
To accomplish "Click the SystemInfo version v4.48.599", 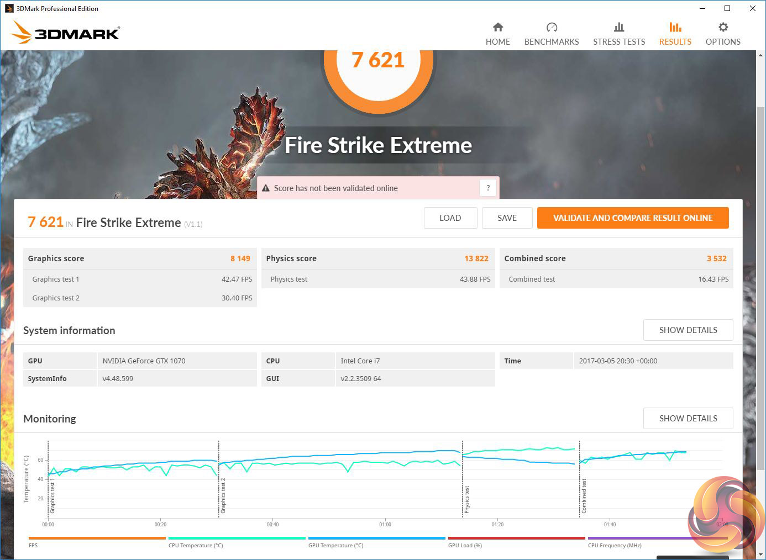I will coord(118,379).
